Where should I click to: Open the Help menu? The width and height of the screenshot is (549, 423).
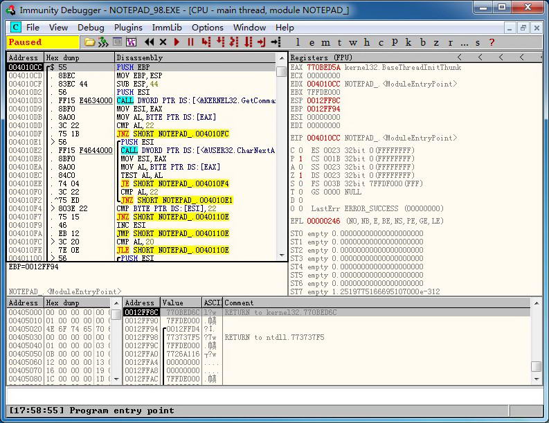[x=285, y=27]
